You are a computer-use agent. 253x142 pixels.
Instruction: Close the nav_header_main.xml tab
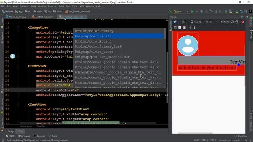[85, 17]
